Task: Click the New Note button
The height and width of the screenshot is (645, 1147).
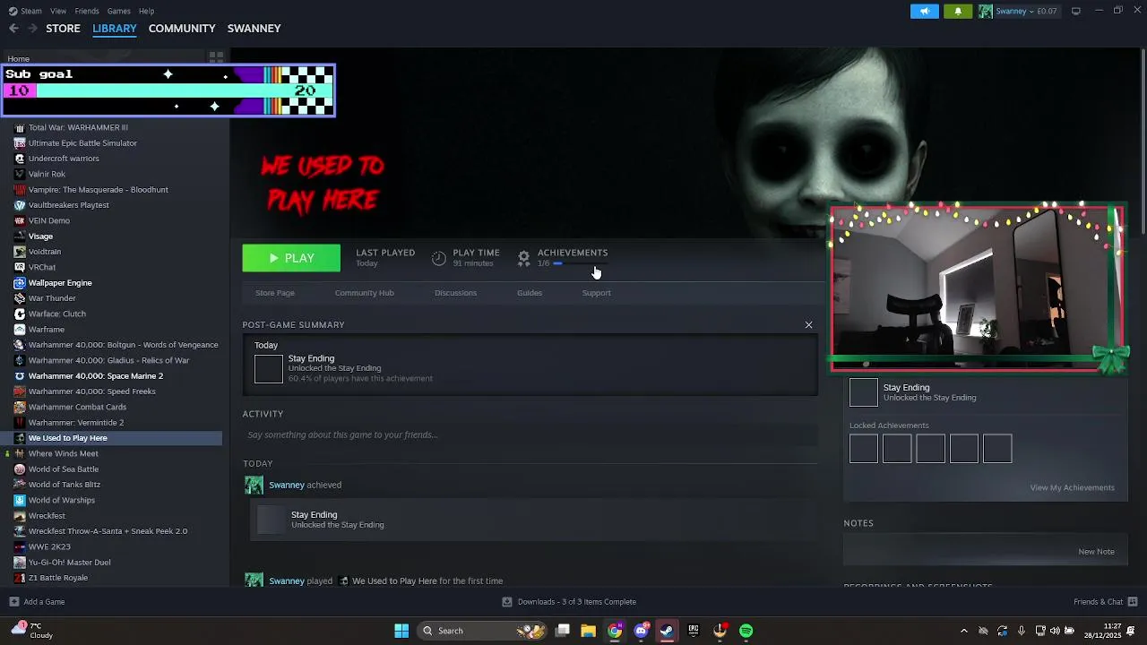Action: [x=1096, y=552]
